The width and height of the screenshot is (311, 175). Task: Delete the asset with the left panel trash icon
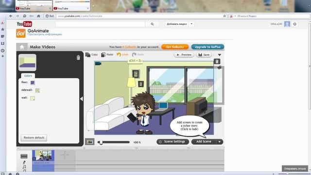coord(78,57)
